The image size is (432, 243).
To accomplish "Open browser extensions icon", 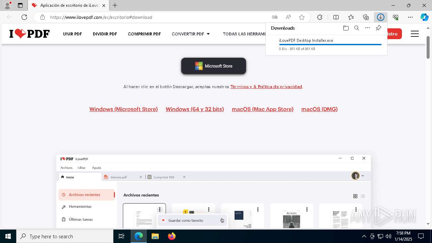I will coord(320,17).
